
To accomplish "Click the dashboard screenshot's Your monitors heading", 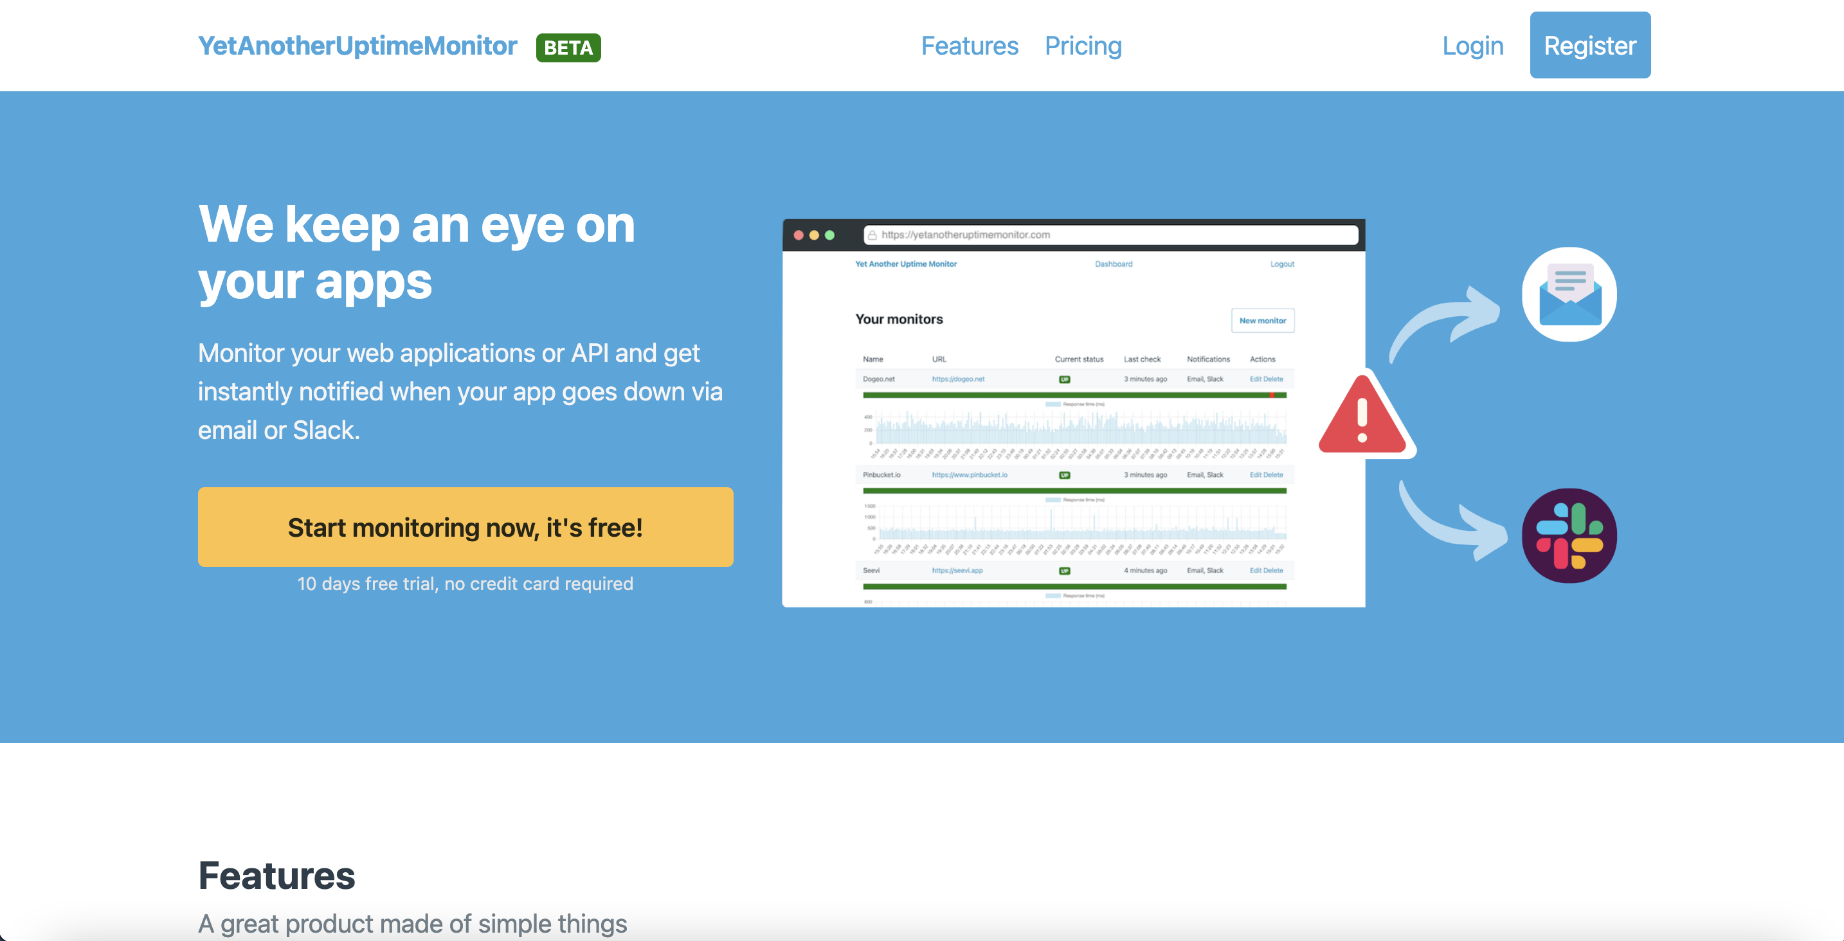I will (x=898, y=319).
